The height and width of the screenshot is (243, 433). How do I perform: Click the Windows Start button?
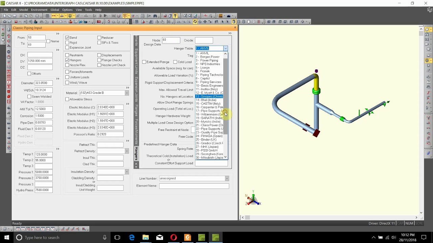[7, 238]
